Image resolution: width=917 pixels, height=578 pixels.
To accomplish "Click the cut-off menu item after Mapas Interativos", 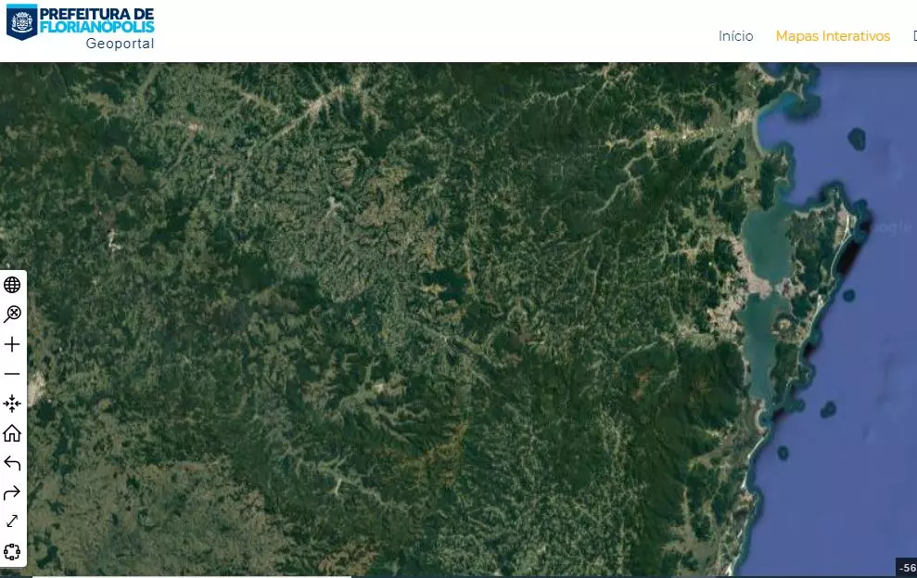I will pyautogui.click(x=914, y=36).
